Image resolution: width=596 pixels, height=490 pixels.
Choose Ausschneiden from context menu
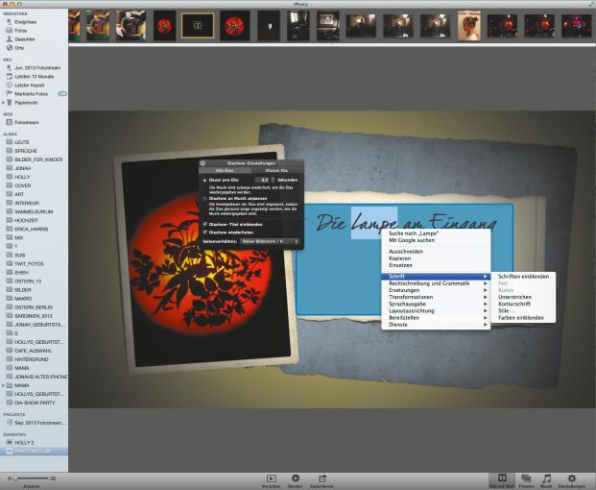[436, 252]
